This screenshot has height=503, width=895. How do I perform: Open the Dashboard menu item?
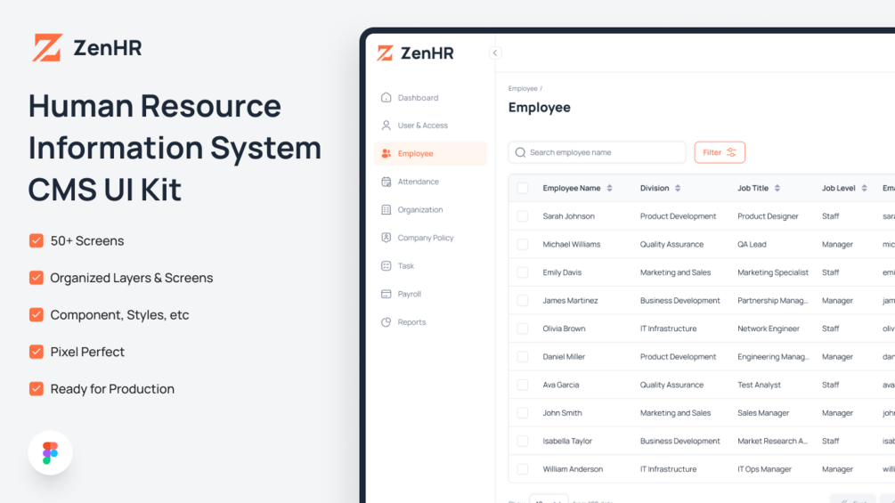click(x=430, y=98)
